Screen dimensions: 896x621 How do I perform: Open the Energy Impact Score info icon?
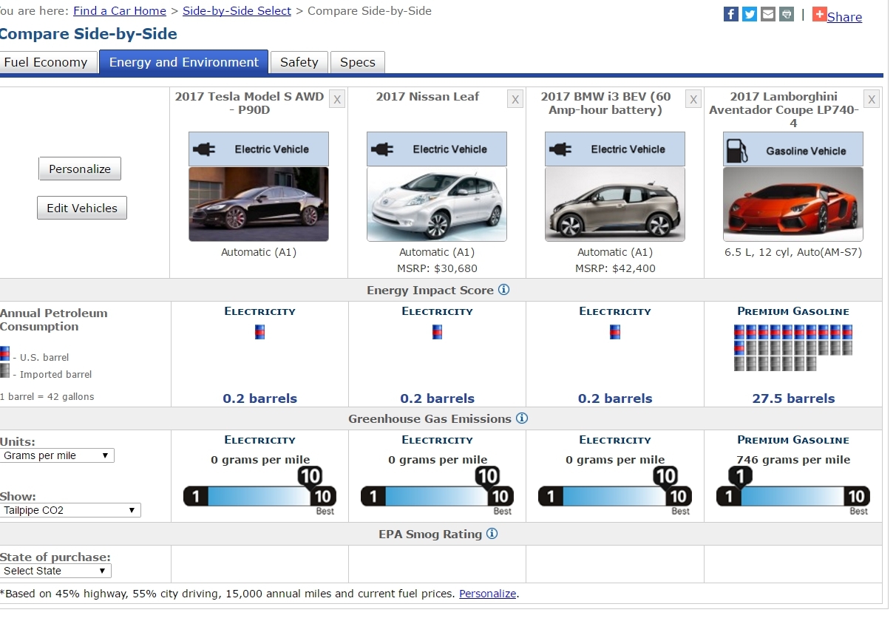503,290
